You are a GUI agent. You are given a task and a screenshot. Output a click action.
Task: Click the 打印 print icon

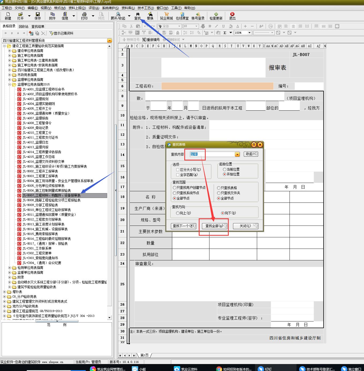(84, 16)
